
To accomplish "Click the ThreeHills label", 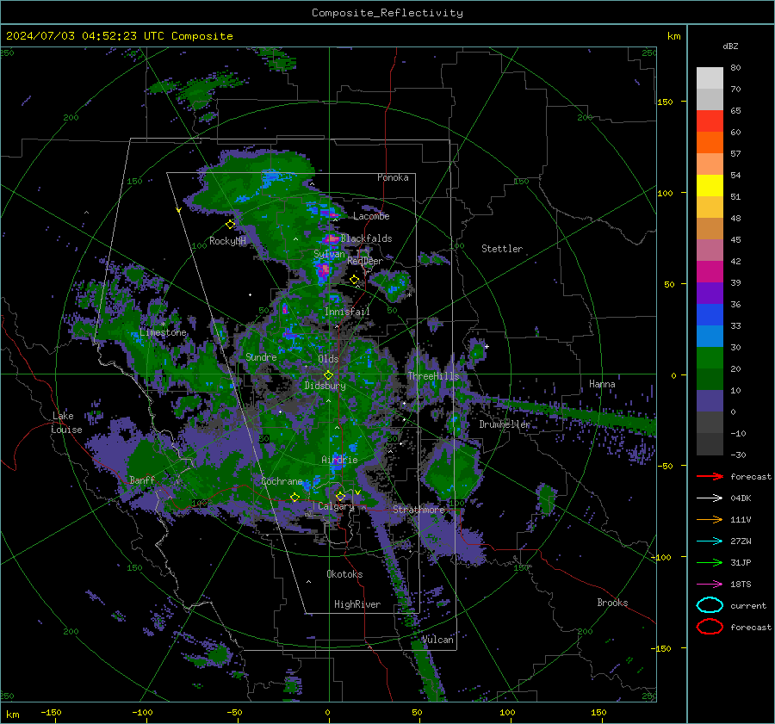I will 433,376.
